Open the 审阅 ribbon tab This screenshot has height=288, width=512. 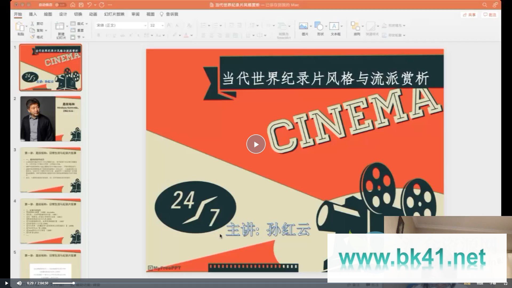[135, 14]
